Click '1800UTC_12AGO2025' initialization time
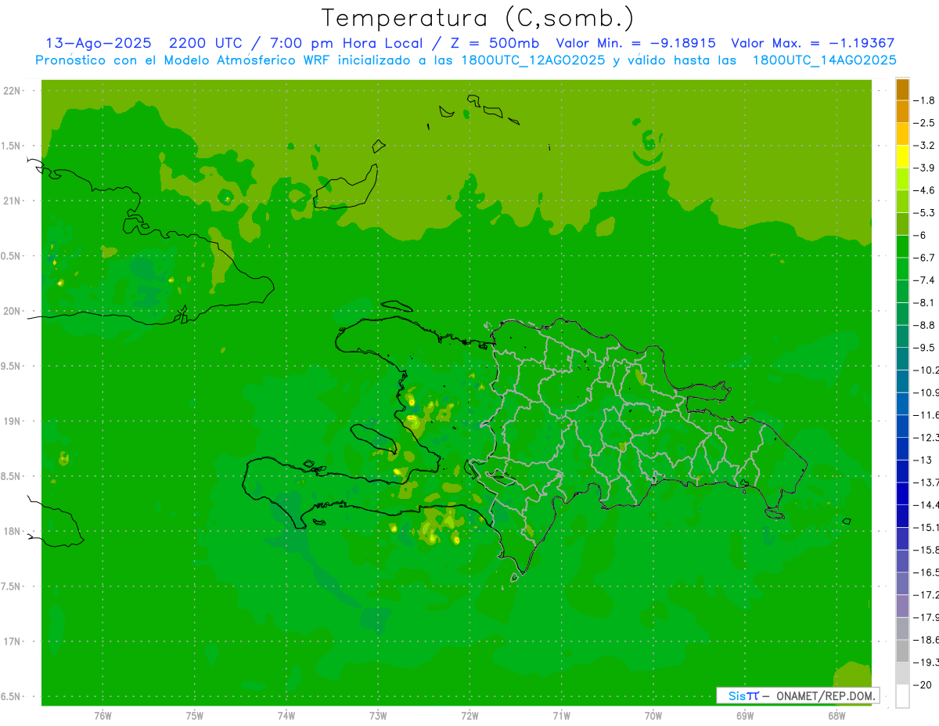 (x=533, y=60)
